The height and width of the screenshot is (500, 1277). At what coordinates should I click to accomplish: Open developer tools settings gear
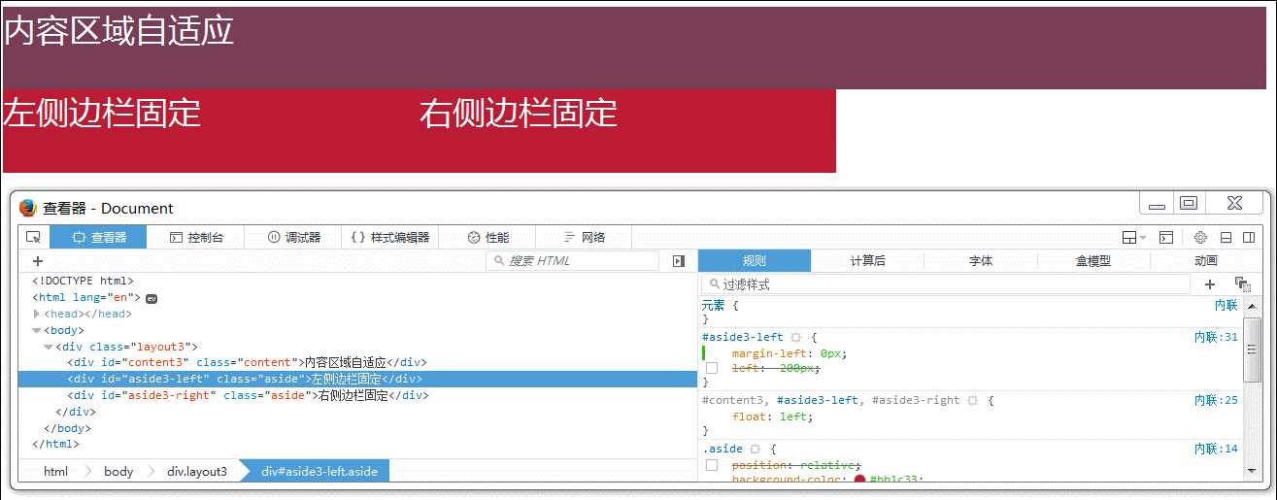click(1200, 237)
